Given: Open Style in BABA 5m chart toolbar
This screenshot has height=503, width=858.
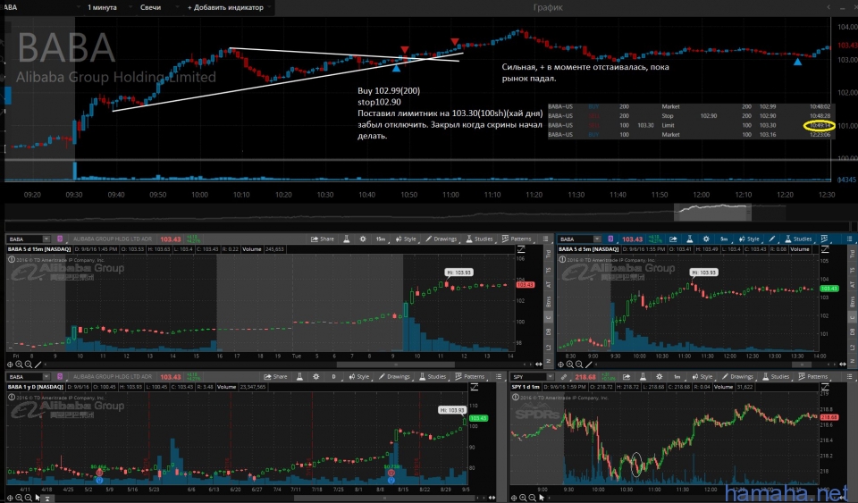Looking at the screenshot, I should tap(749, 239).
